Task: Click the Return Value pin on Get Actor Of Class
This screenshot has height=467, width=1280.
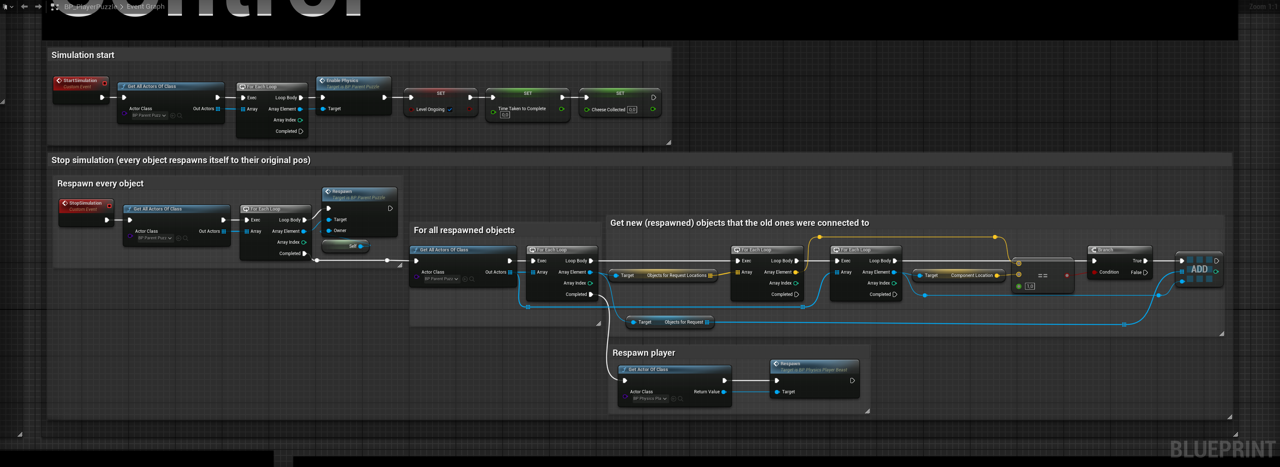Action: pyautogui.click(x=724, y=392)
